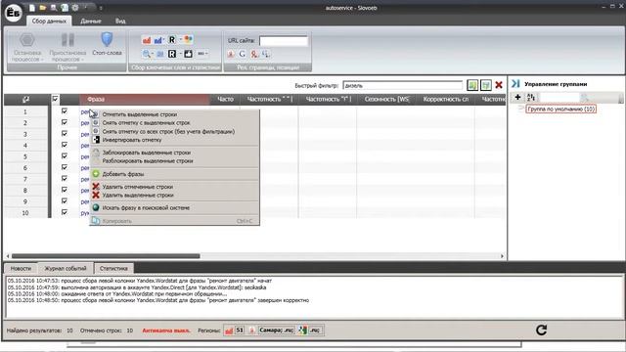626x352 pixels.
Task: Open project folder icon in quick toolbar
Action: [43, 8]
